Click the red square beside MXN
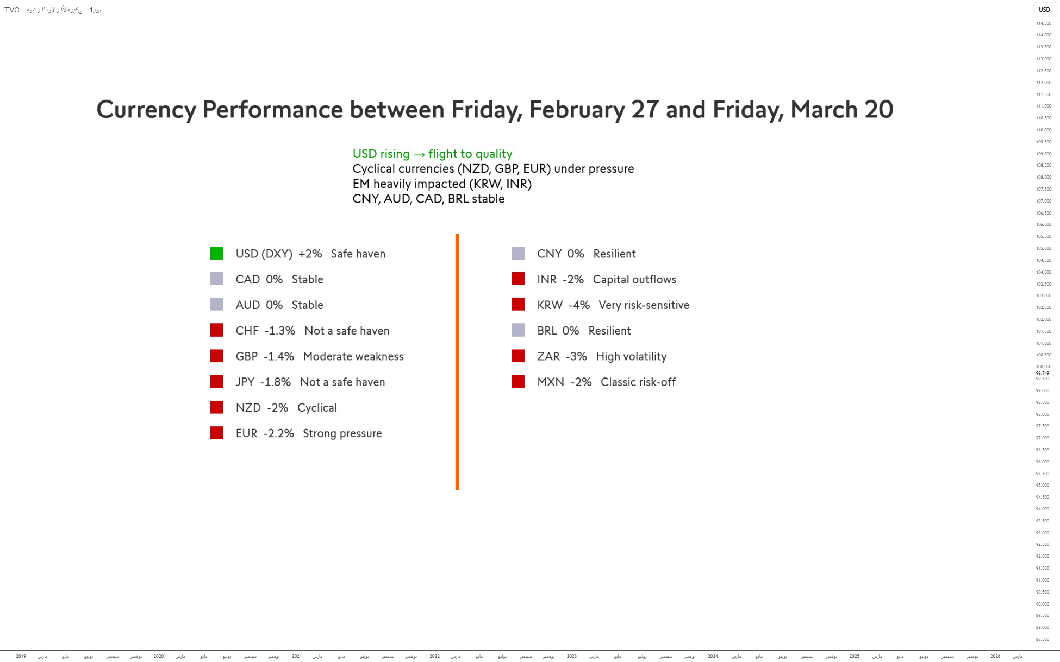 tap(518, 381)
